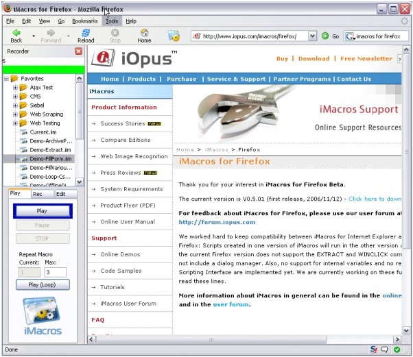This screenshot has width=413, height=357.
Task: Open the Online User Manual link
Action: tap(128, 222)
